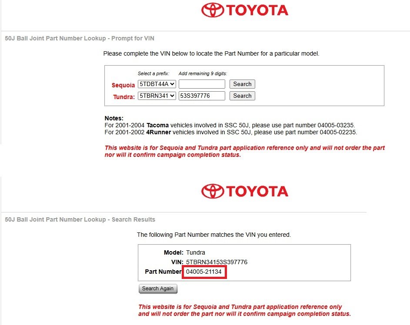
Task: Click Search button for the Sequoia row
Action: coord(243,84)
